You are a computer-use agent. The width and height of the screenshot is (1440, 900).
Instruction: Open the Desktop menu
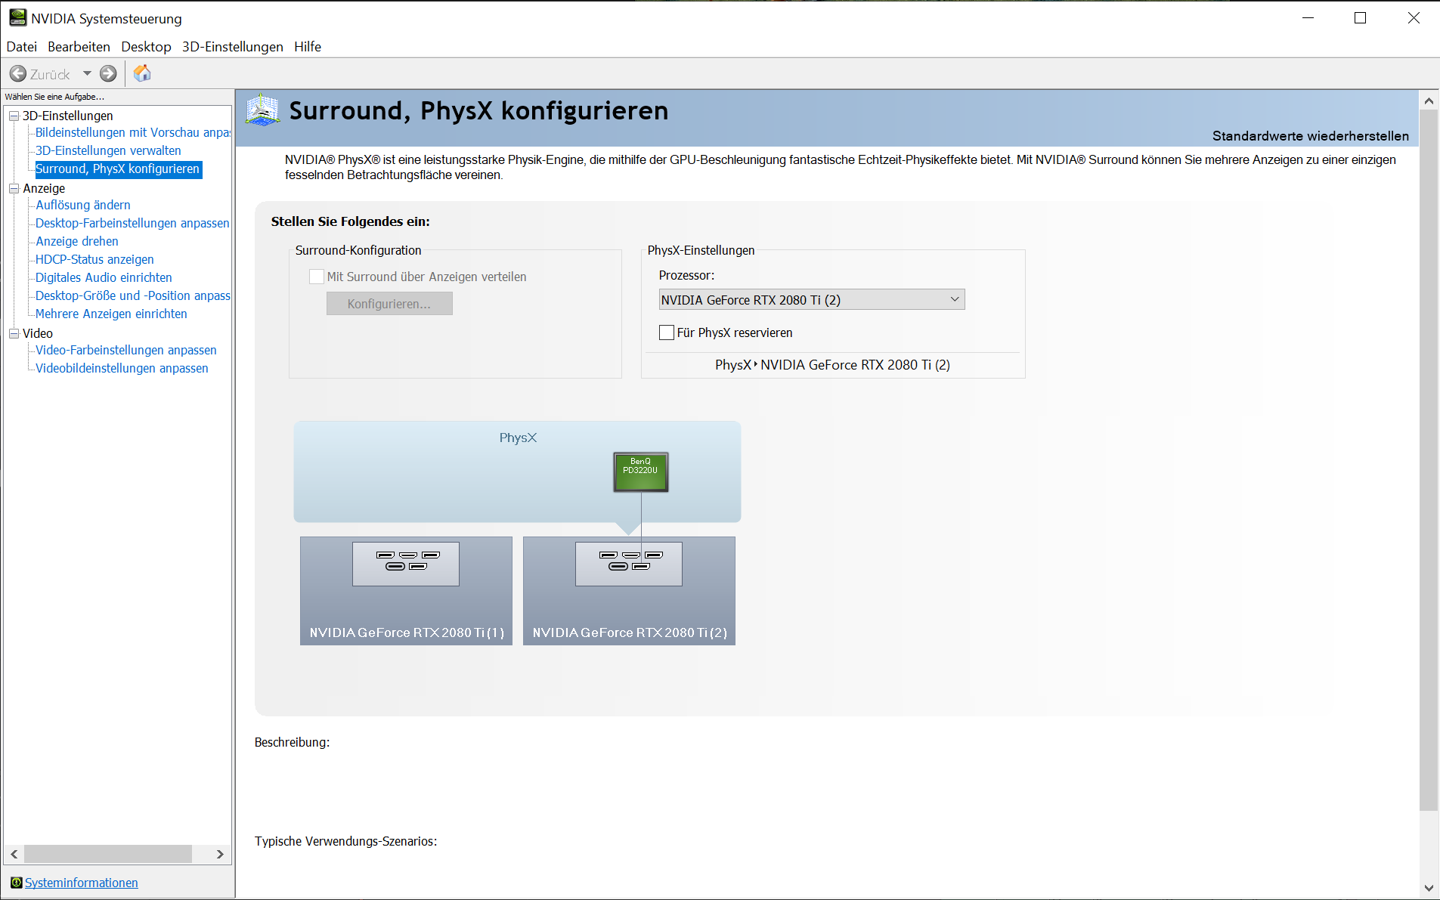click(x=146, y=47)
